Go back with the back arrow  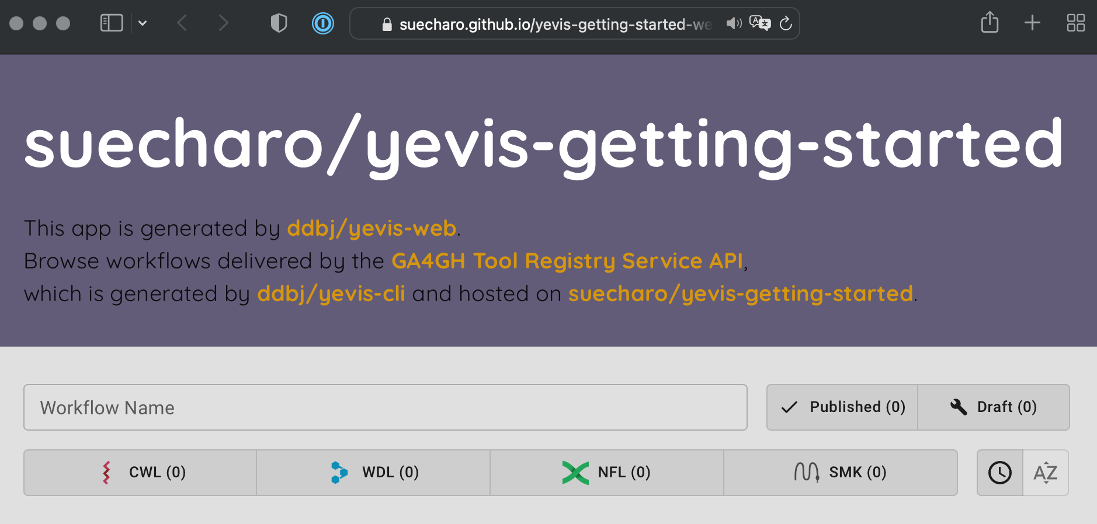click(182, 23)
